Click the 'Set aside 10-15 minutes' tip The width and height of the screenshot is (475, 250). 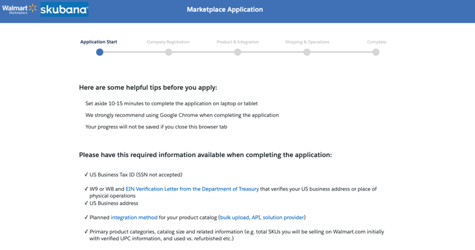tap(172, 103)
